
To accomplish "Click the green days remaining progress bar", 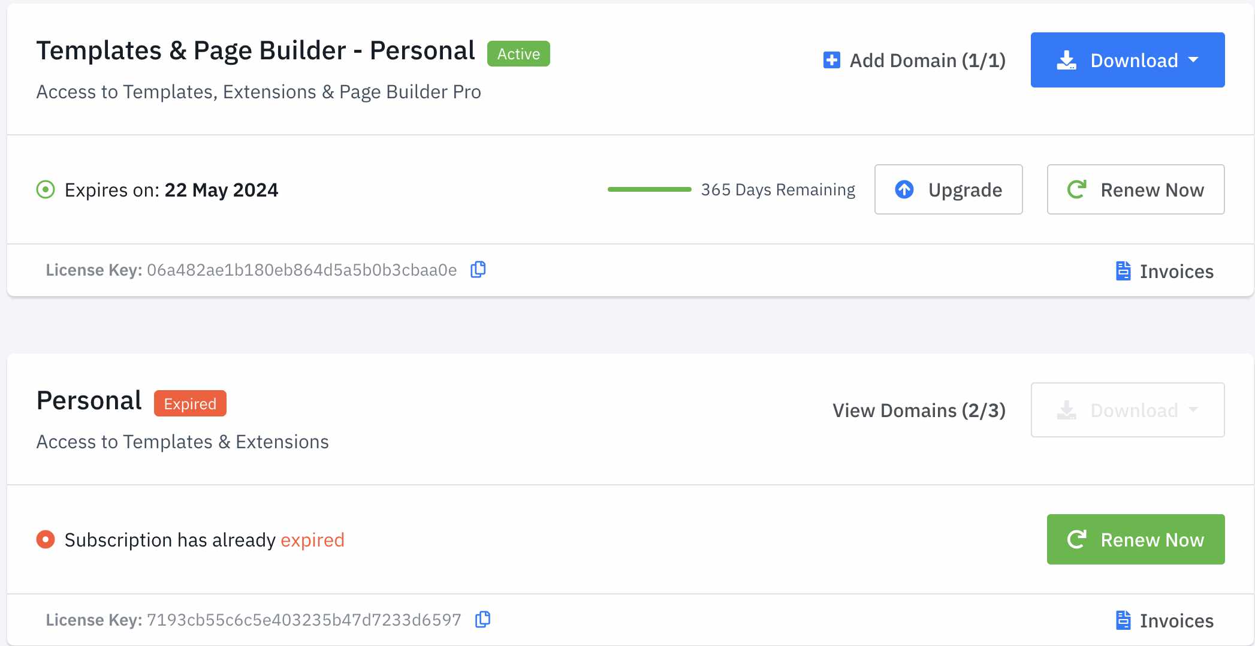I will (x=649, y=189).
